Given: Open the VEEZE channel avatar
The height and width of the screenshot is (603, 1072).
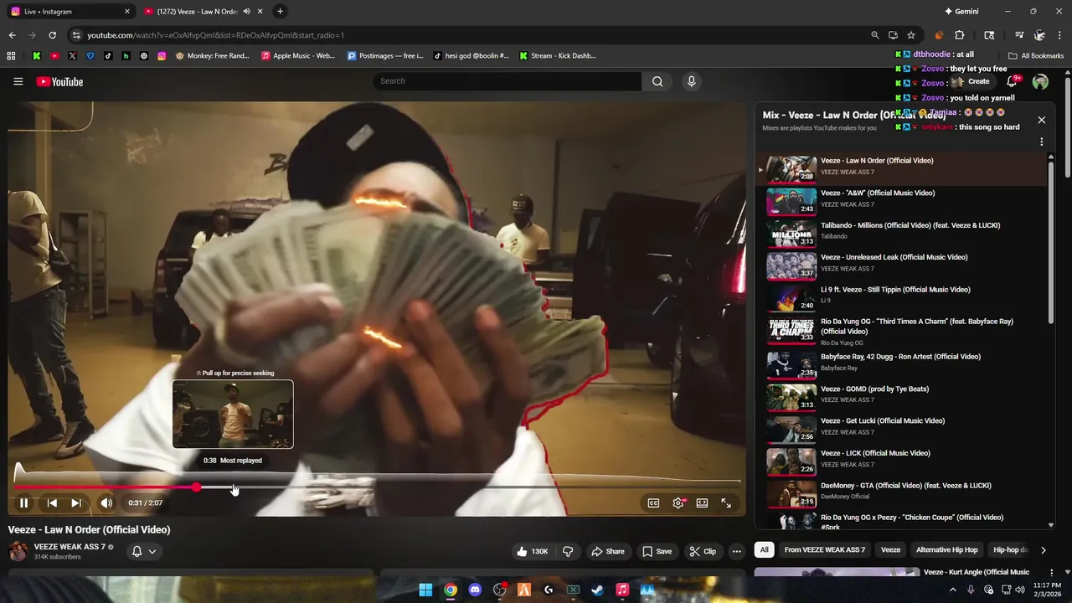Looking at the screenshot, I should (x=18, y=551).
